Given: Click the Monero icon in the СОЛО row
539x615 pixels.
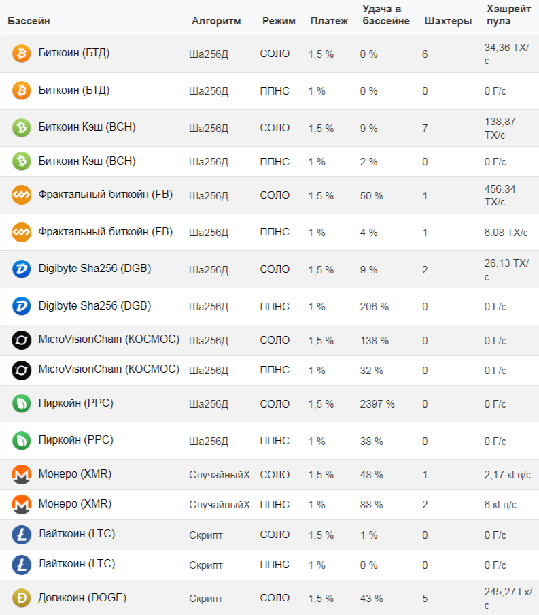Looking at the screenshot, I should (x=22, y=474).
